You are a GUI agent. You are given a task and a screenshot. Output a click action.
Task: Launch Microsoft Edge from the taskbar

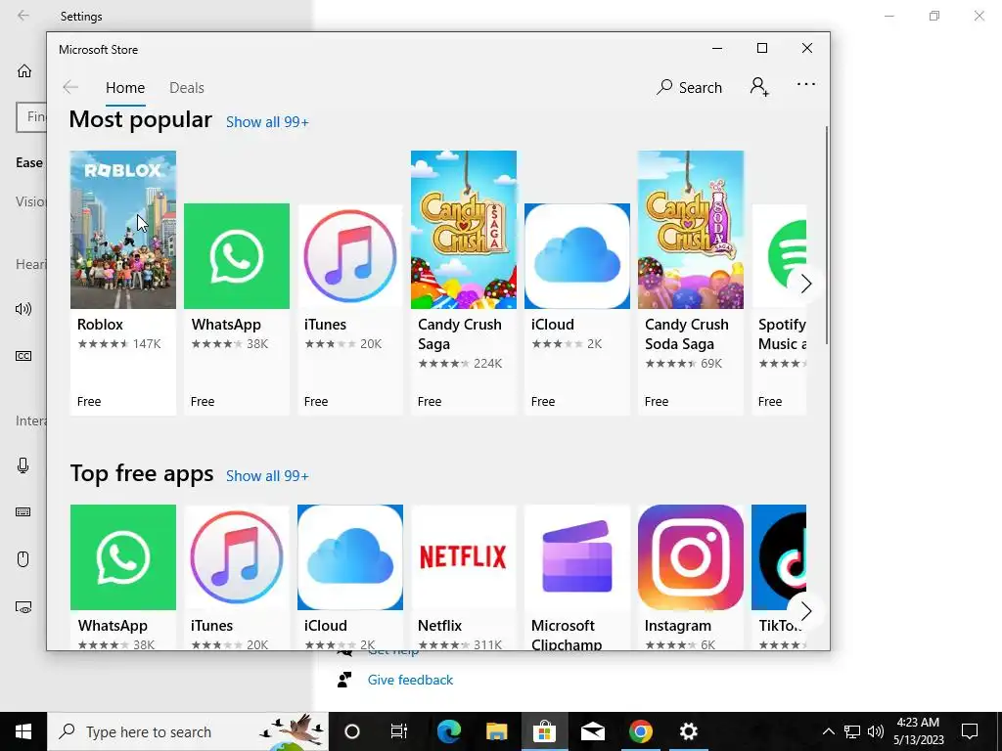coord(448,731)
